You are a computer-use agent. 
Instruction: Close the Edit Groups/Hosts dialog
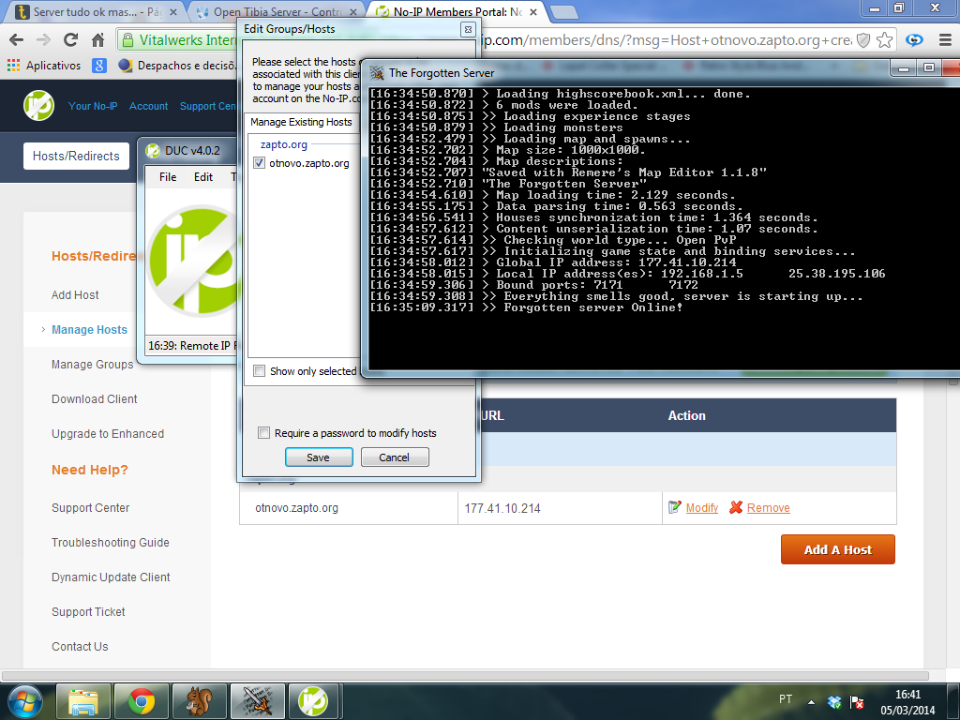pos(468,29)
